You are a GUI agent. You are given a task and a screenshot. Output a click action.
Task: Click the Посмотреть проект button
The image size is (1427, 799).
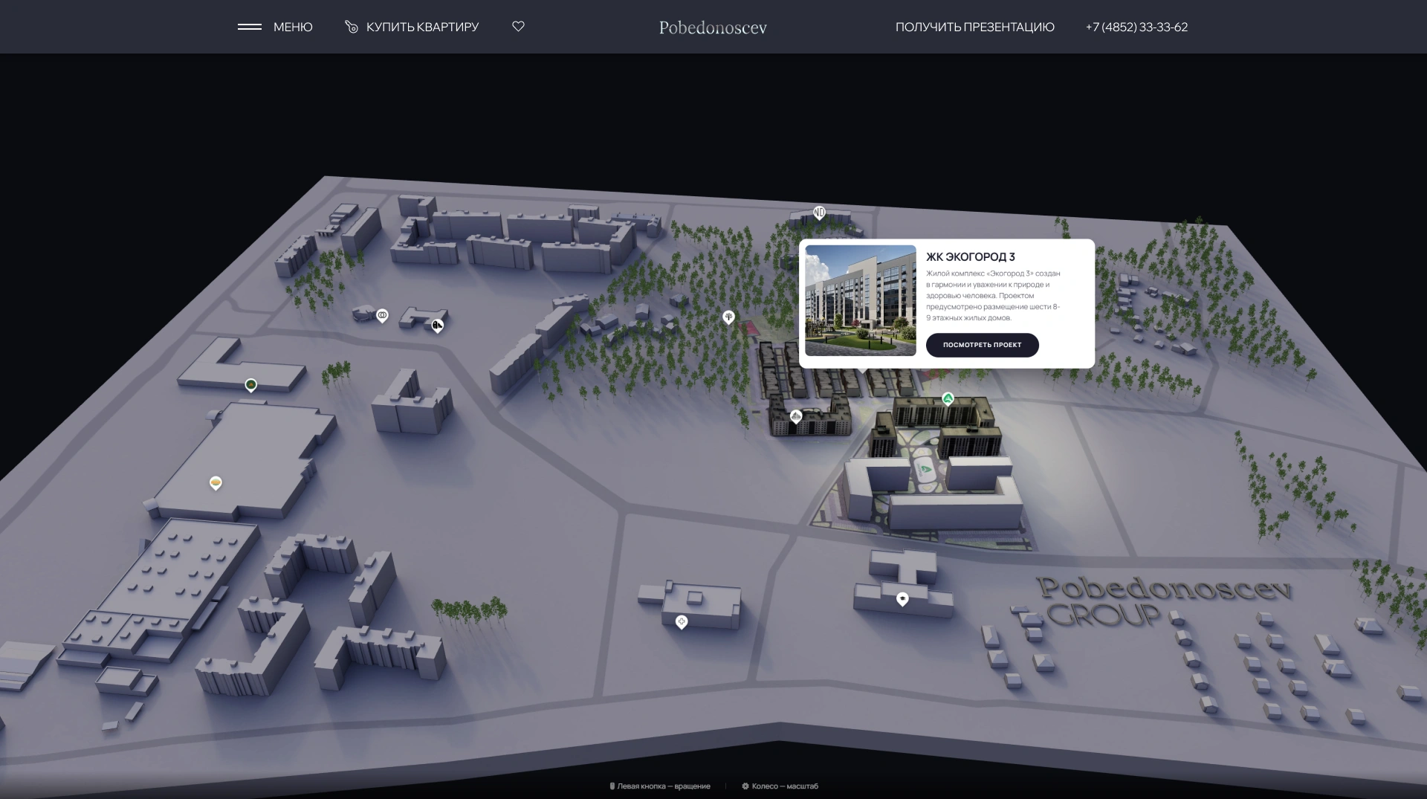coord(982,345)
